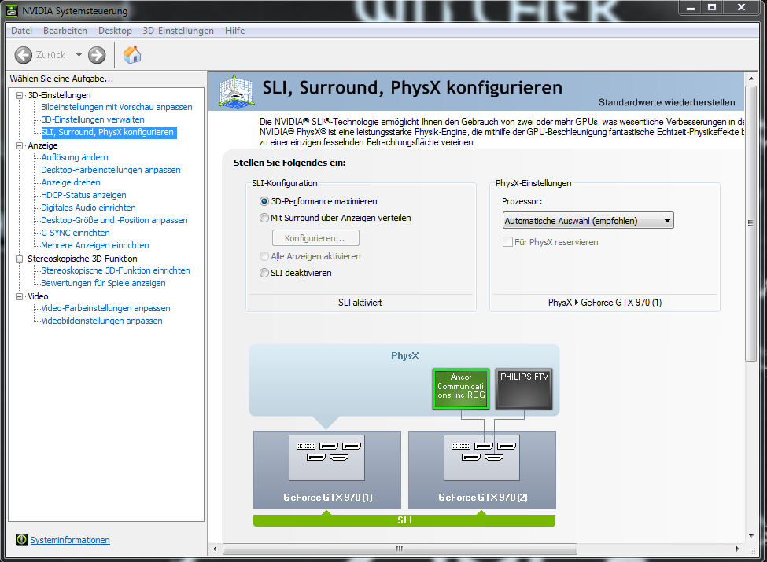Go to the Home page icon
This screenshot has width=767, height=562.
pos(131,55)
